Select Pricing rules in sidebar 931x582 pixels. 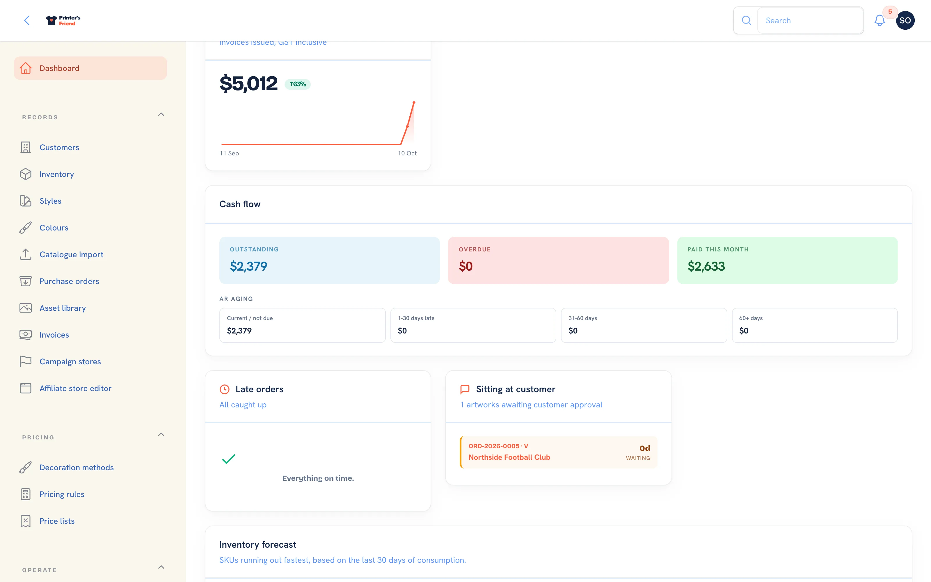tap(62, 494)
